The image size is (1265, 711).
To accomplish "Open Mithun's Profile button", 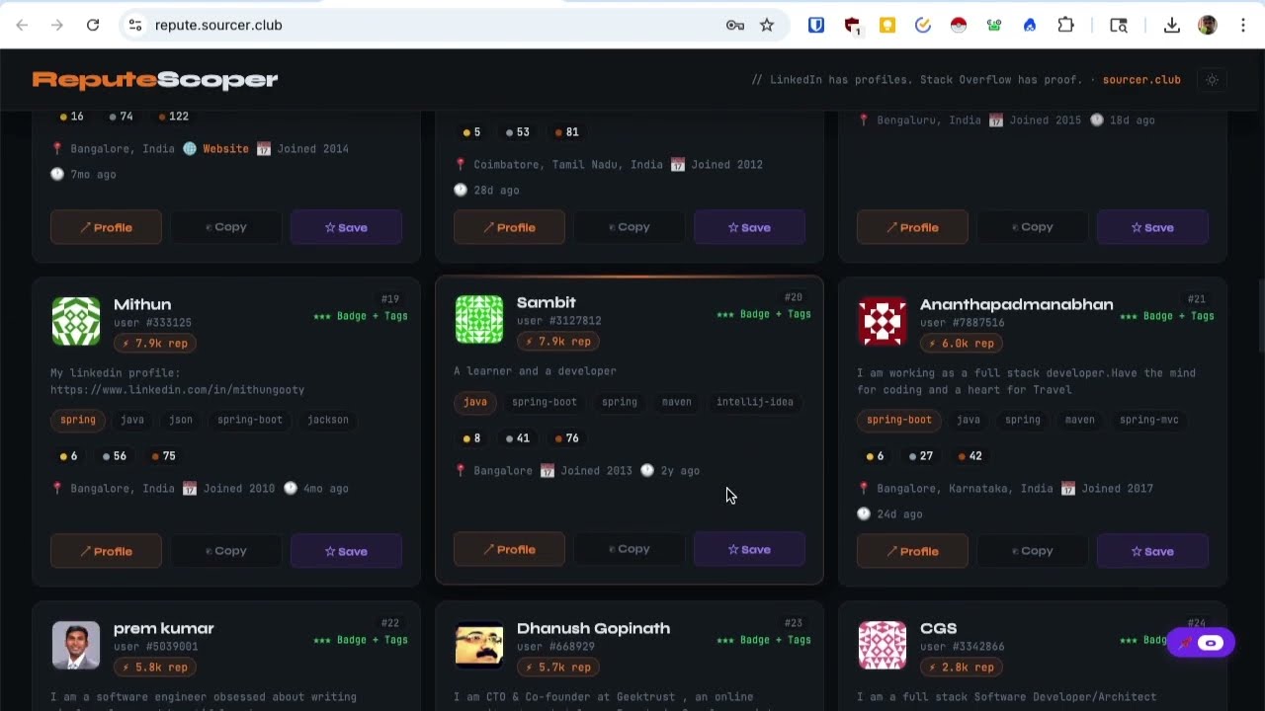I will pos(106,551).
